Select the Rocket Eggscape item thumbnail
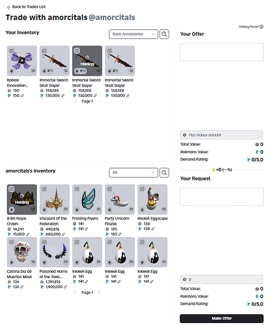The width and height of the screenshot is (267, 325). click(152, 199)
